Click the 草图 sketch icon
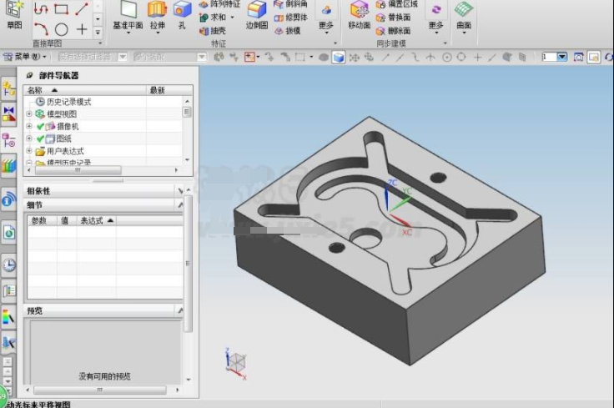614x408 pixels. [14, 9]
